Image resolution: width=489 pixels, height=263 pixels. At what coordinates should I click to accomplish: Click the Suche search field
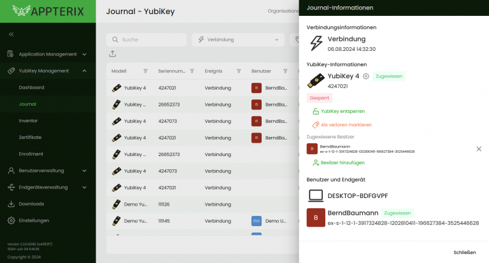(x=146, y=39)
